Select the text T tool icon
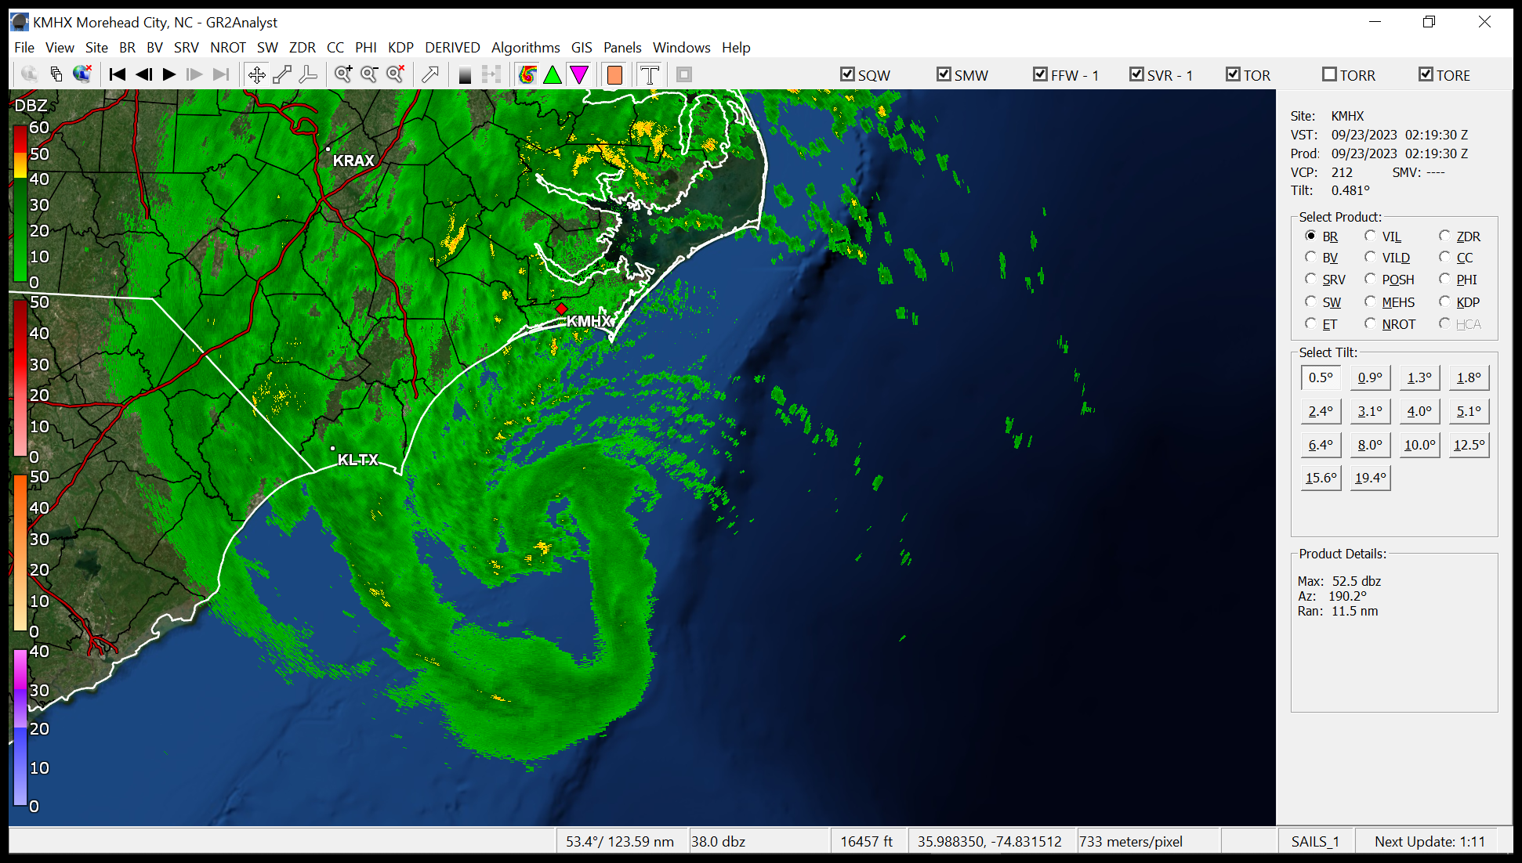1522x863 pixels. [649, 74]
